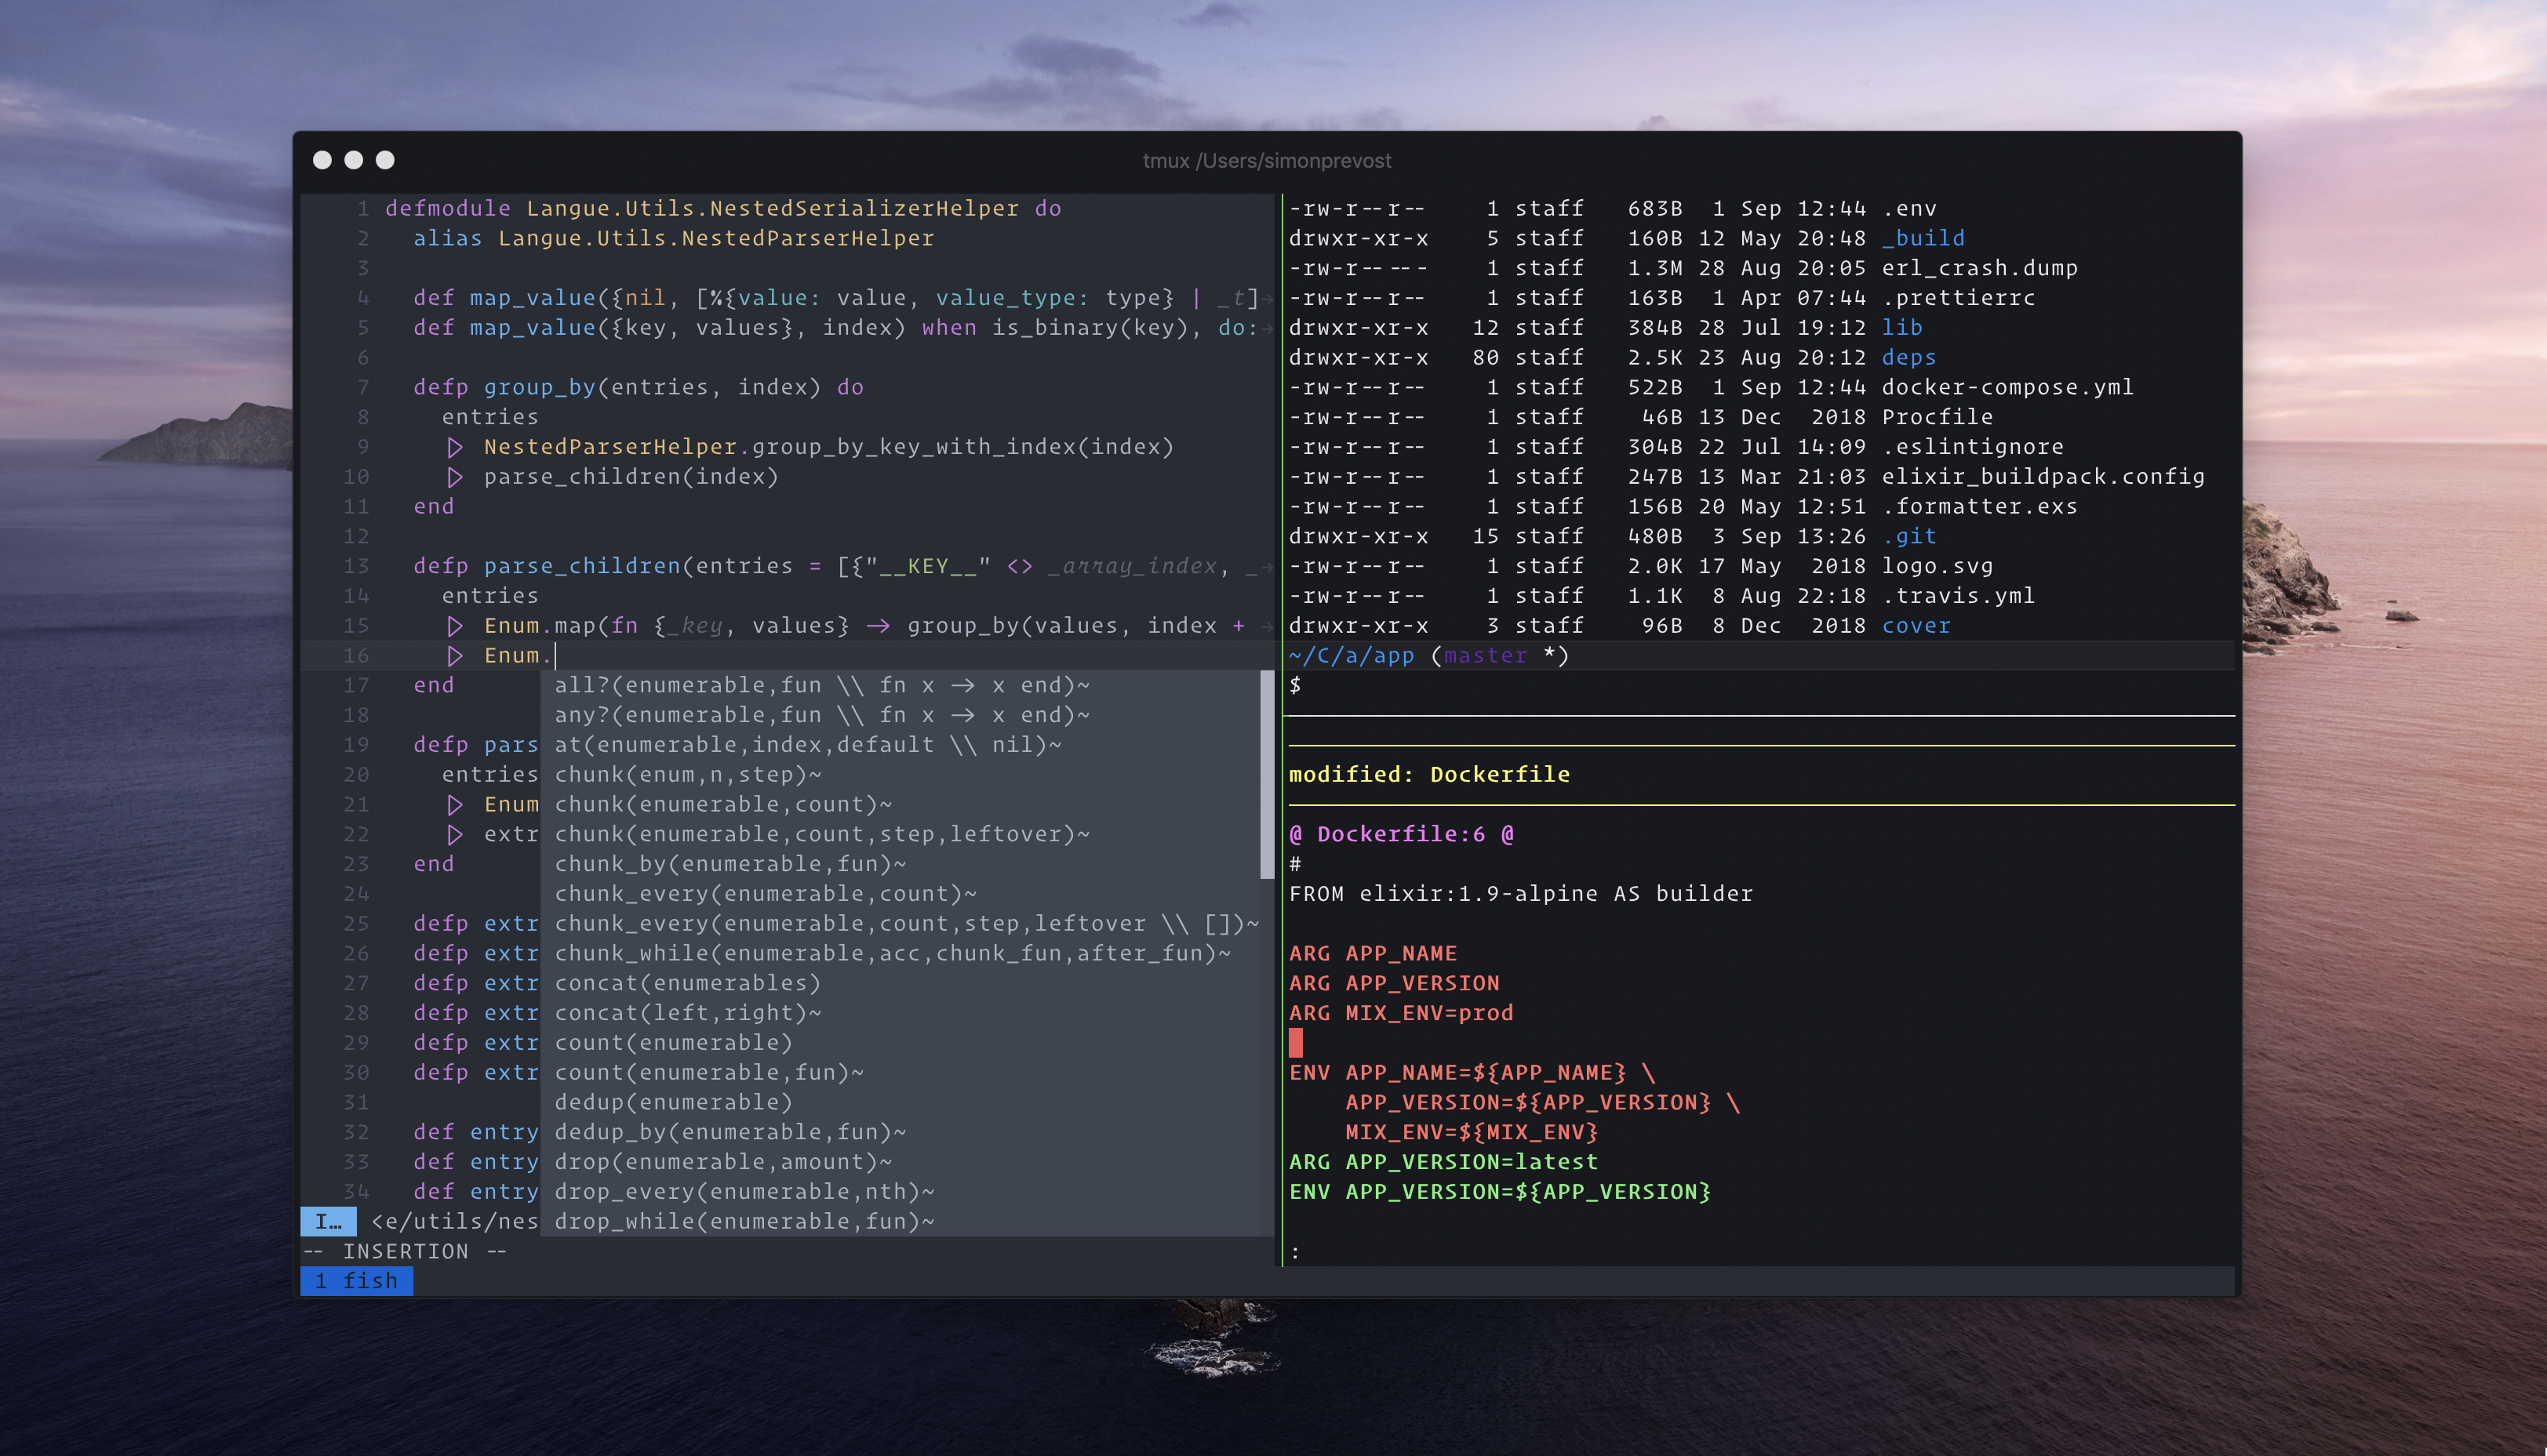Click pipe operator glyph on line 15
The height and width of the screenshot is (1456, 2547).
[455, 626]
